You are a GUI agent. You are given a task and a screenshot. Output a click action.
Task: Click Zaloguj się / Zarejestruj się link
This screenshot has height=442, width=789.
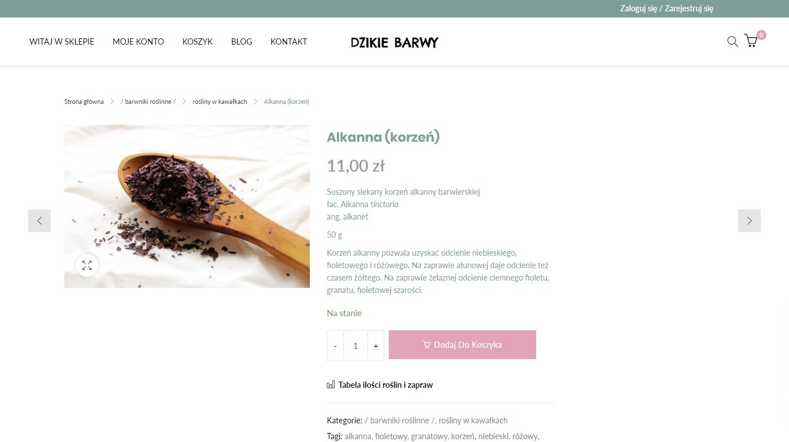[667, 8]
